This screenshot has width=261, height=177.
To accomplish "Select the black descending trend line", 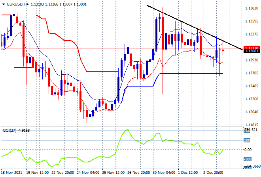I will (195, 27).
